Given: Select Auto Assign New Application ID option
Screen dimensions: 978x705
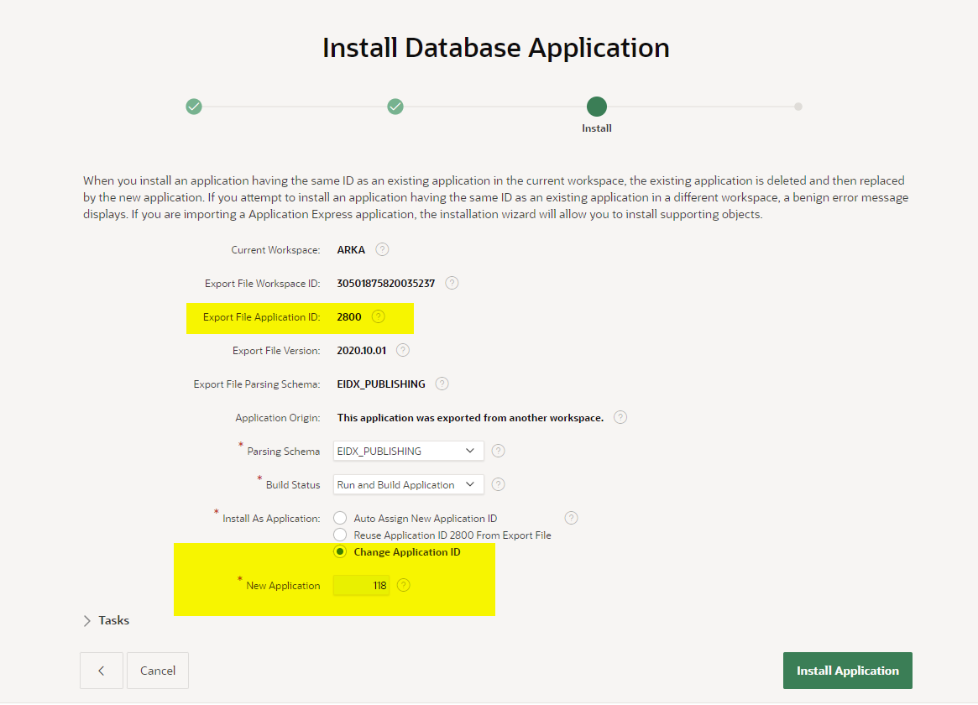Looking at the screenshot, I should (x=340, y=518).
